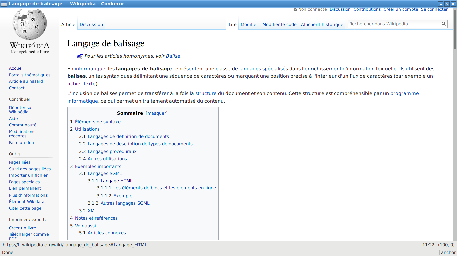Follow the informatique link in the intro
This screenshot has height=256, width=457.
click(90, 69)
